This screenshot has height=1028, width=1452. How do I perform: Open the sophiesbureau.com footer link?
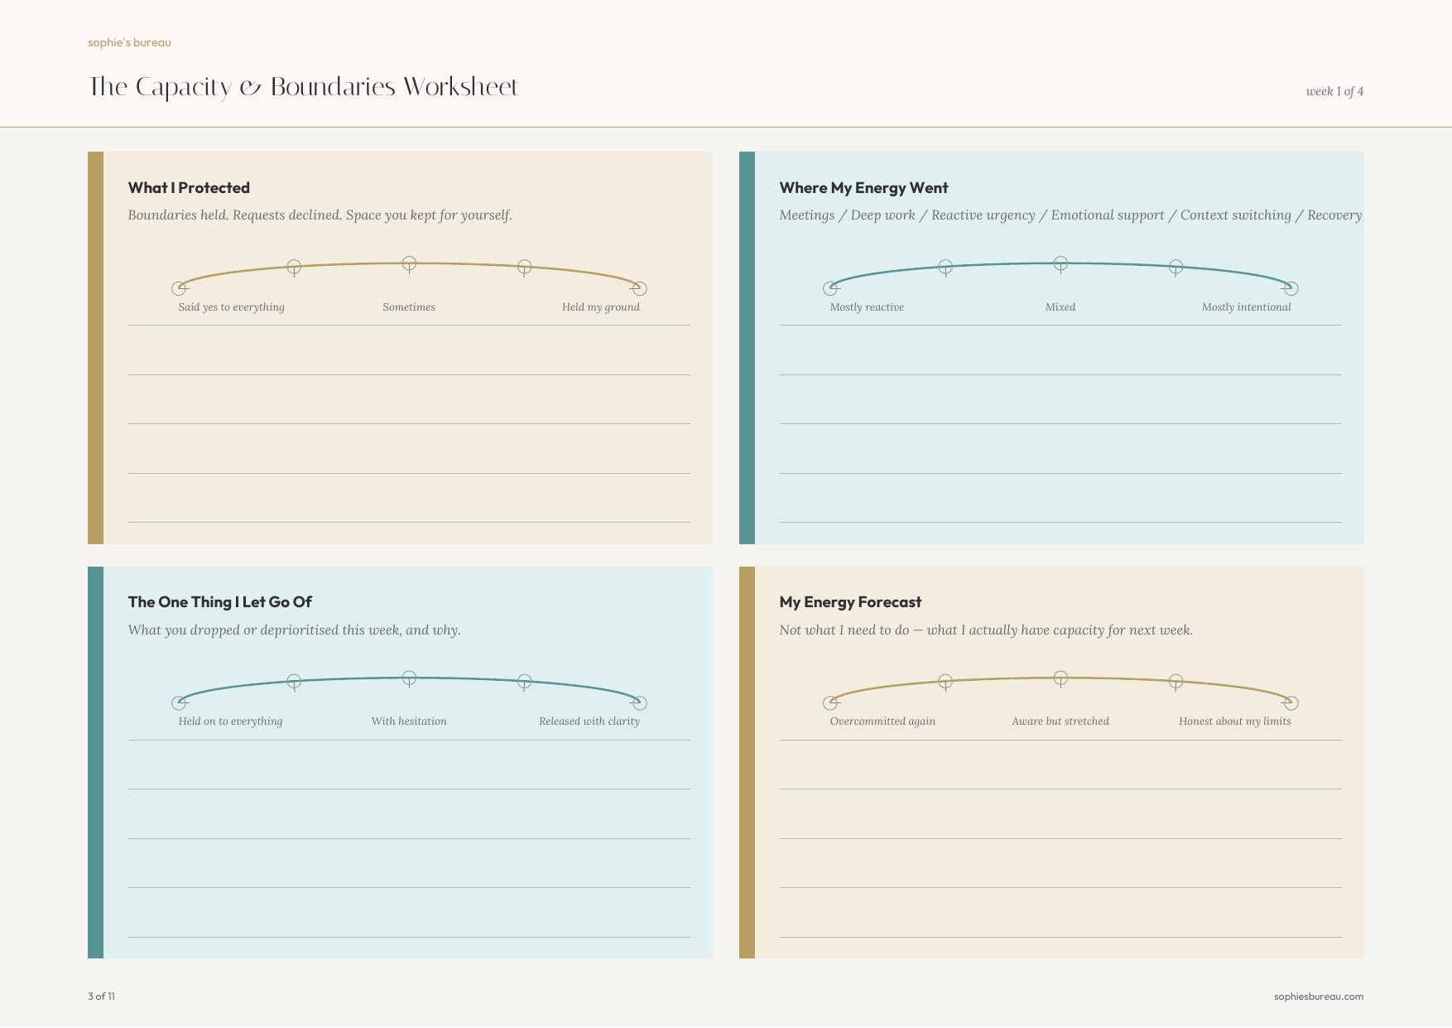pos(1319,997)
